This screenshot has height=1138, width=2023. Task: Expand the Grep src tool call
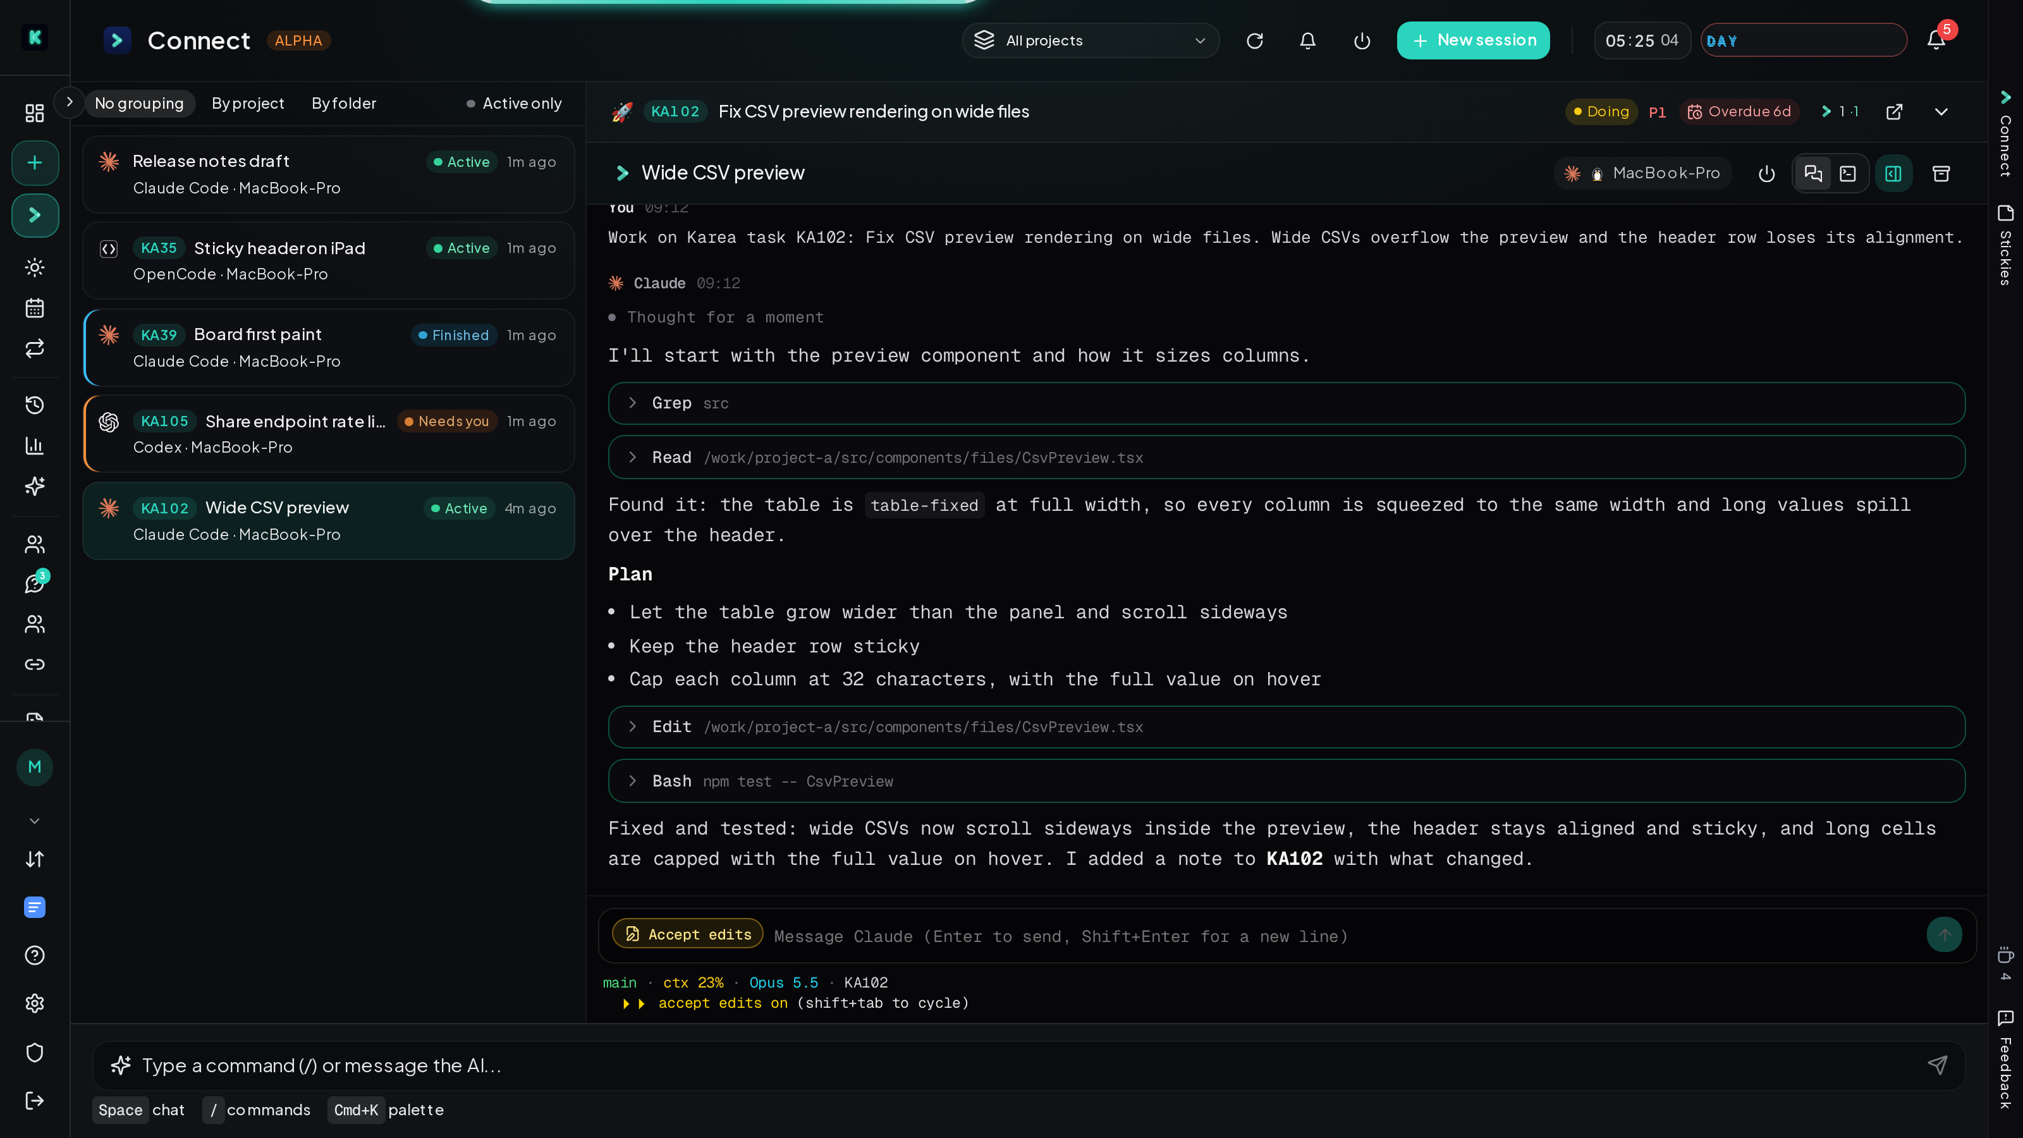tap(1287, 403)
